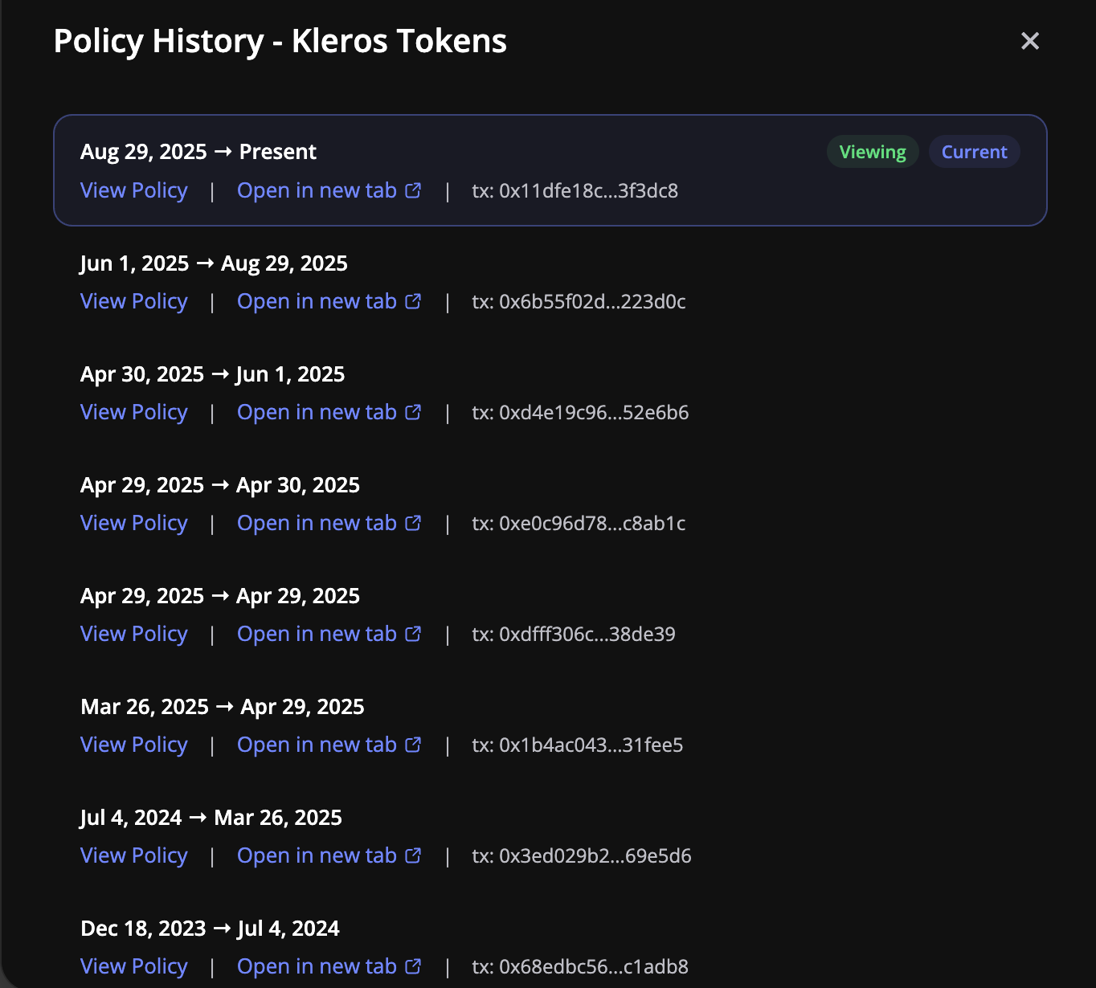Click the Policy History - Kleros Tokens title

(x=280, y=41)
